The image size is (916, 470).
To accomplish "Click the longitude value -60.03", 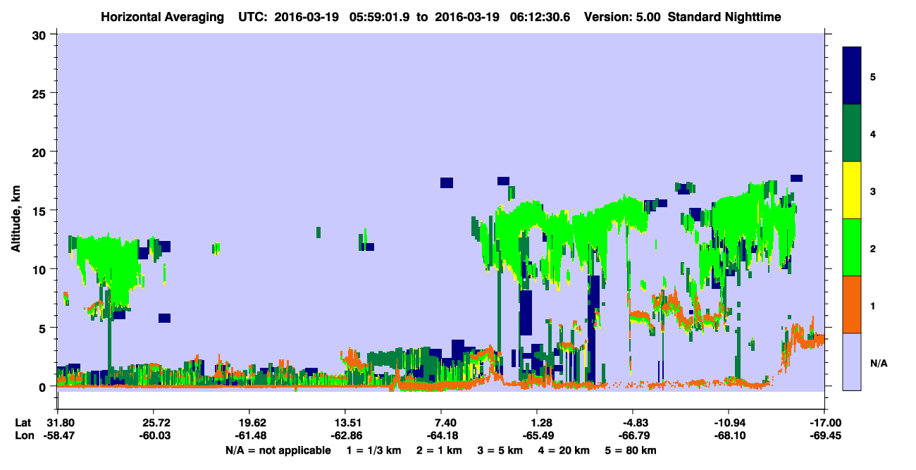I will 154,436.
